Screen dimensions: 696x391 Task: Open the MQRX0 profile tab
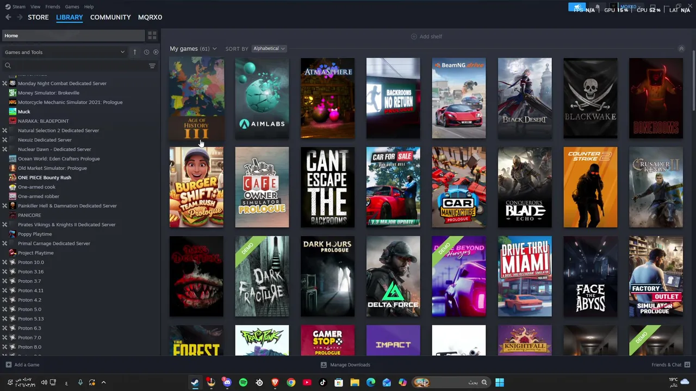tap(150, 17)
